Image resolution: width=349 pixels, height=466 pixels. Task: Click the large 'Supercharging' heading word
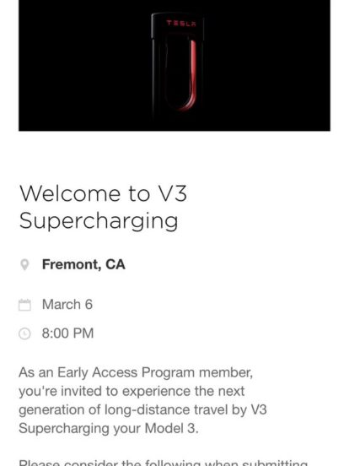pos(99,221)
